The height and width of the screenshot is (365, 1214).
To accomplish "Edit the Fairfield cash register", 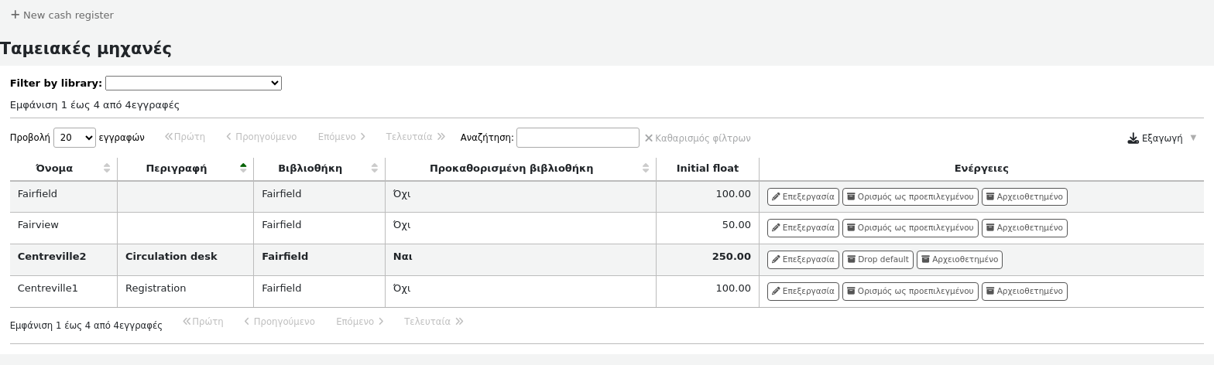I will coord(802,197).
